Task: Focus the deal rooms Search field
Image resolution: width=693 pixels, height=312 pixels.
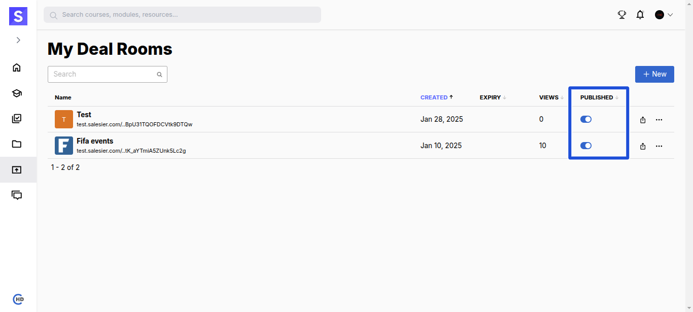Action: pos(104,74)
